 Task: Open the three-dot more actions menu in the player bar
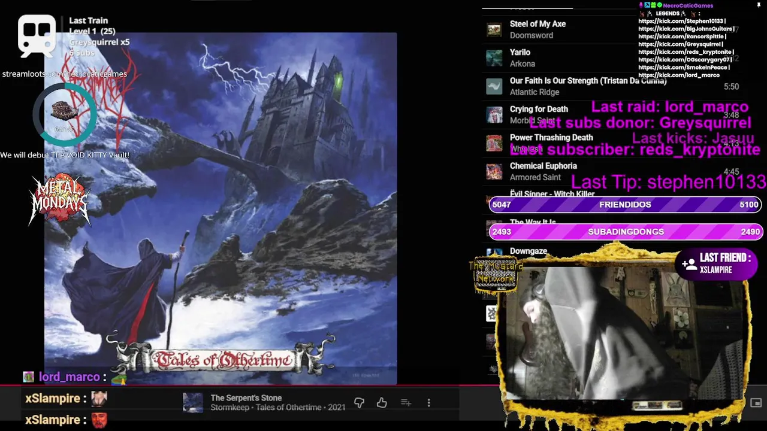[x=428, y=403]
